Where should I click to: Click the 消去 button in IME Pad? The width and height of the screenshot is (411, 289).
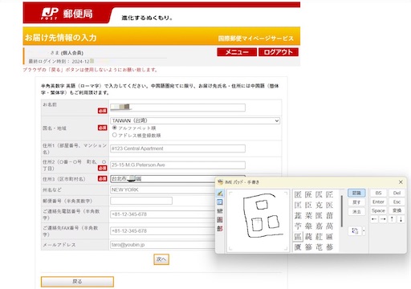tap(356, 211)
